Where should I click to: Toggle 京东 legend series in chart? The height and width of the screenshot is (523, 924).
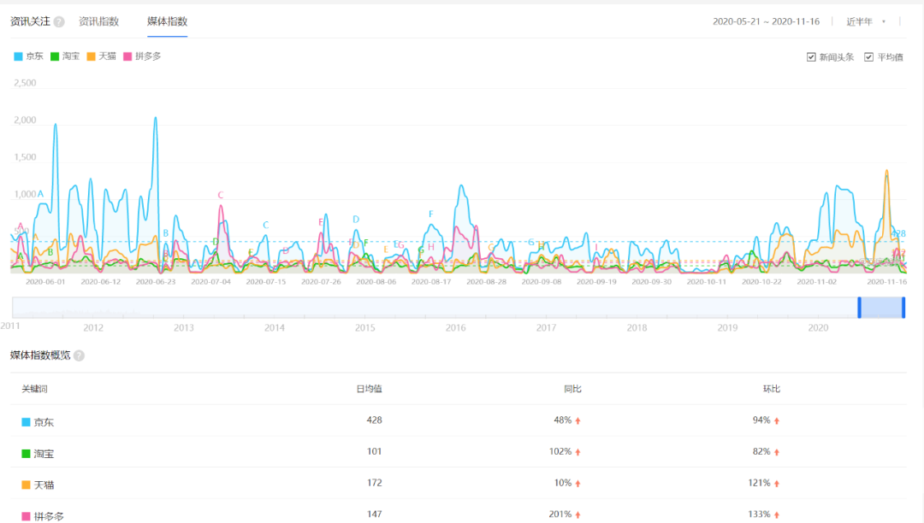pyautogui.click(x=28, y=56)
